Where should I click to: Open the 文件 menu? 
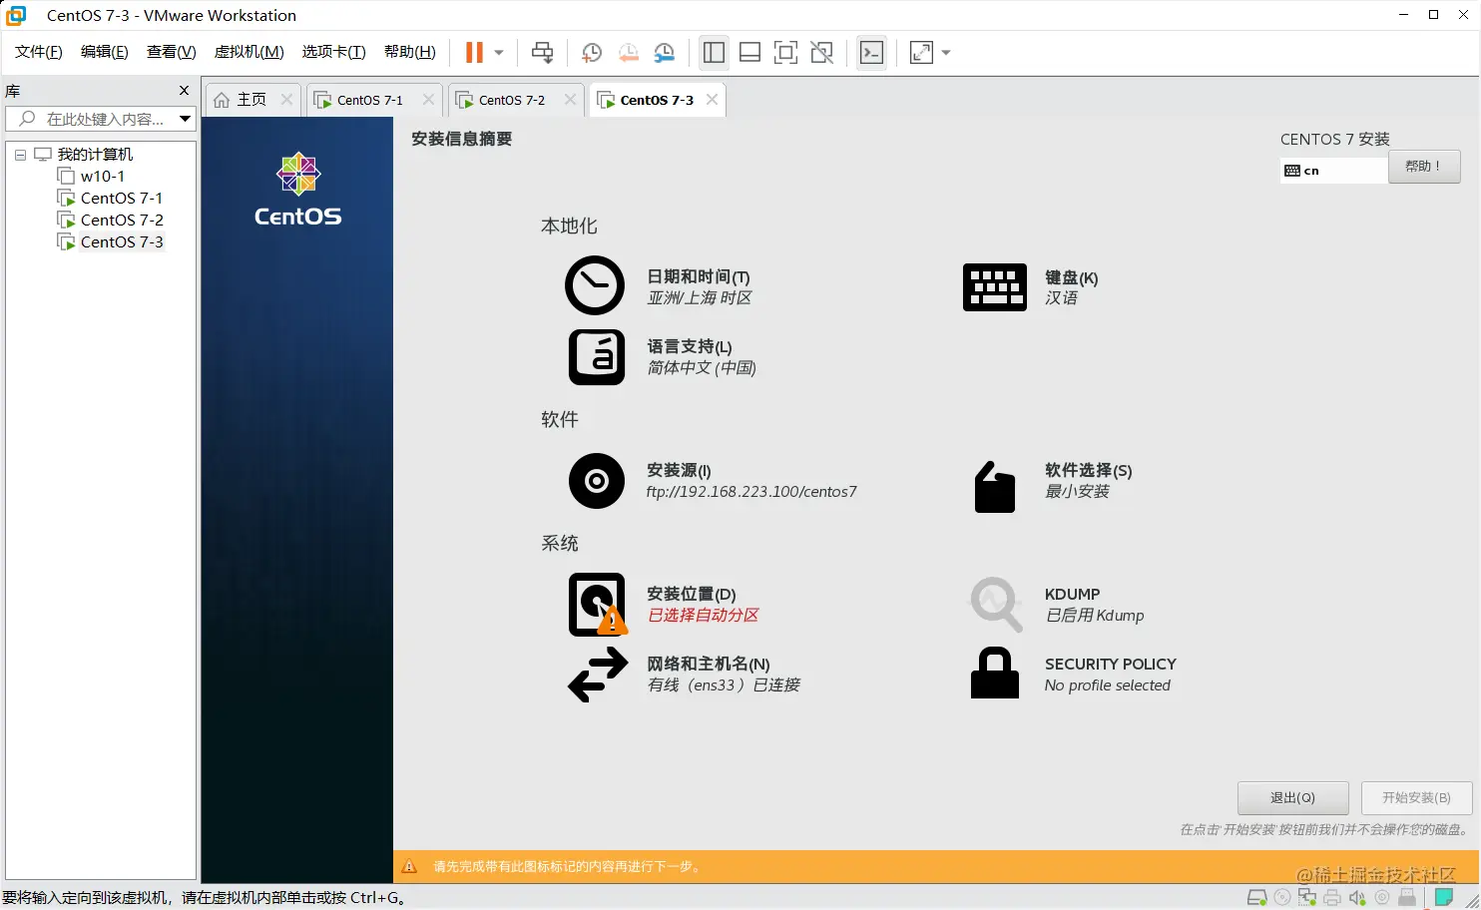click(39, 52)
